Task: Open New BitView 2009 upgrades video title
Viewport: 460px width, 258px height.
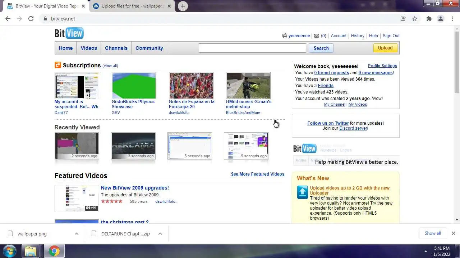Action: (x=135, y=188)
